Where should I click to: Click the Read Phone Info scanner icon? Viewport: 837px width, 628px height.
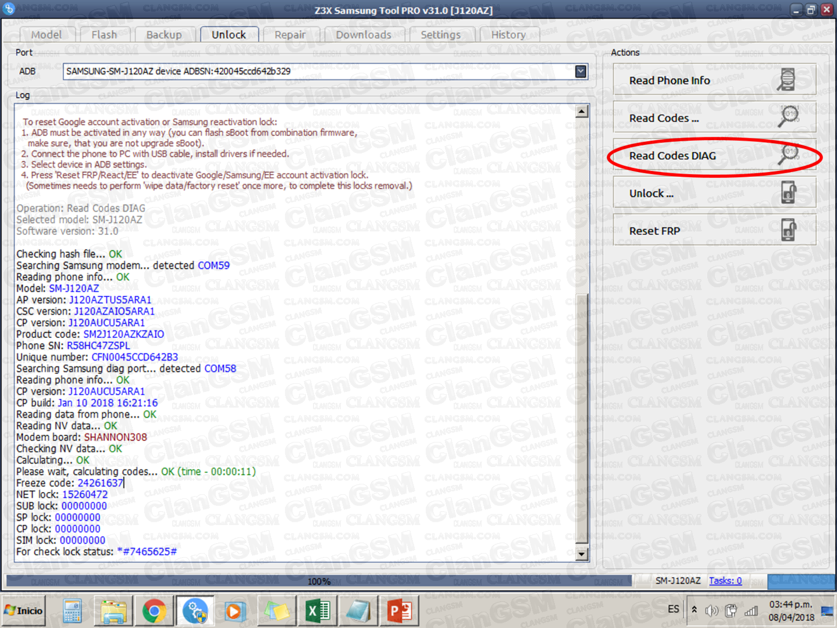tap(786, 79)
